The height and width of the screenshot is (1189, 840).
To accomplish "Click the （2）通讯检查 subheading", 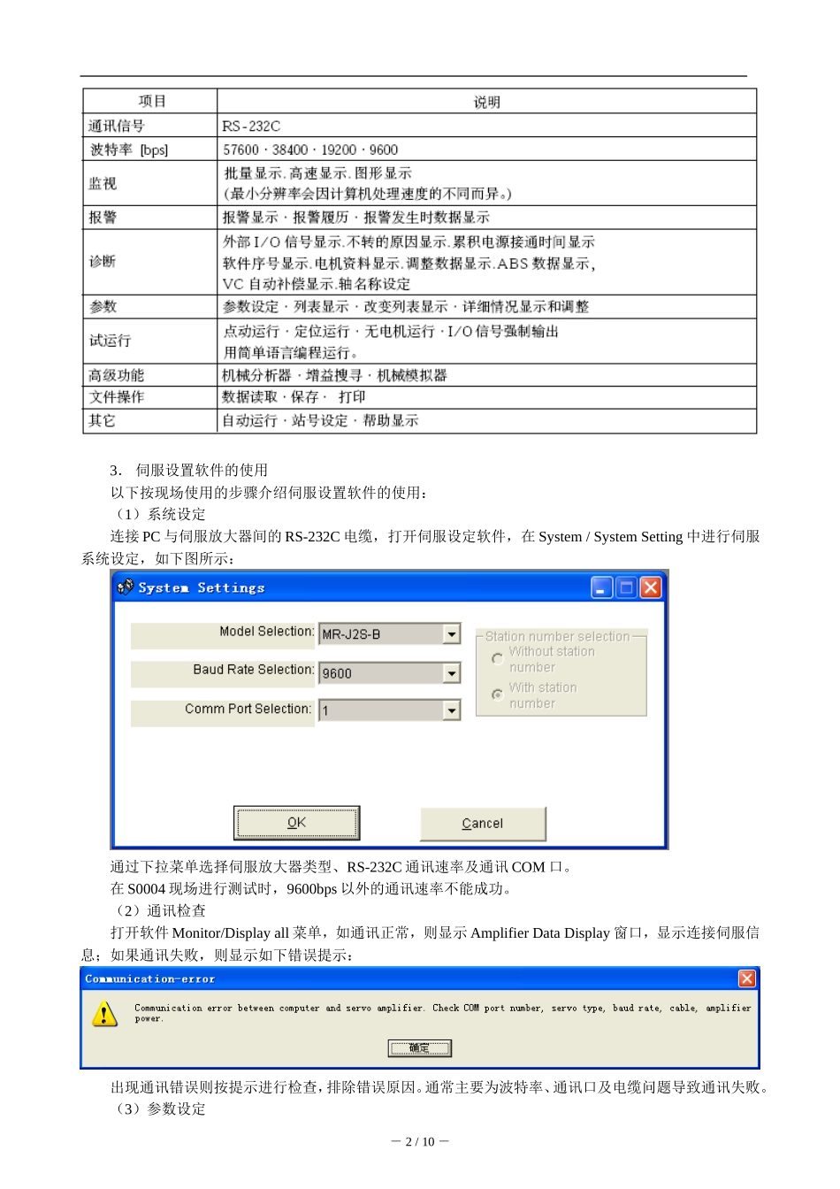I will coord(158,910).
